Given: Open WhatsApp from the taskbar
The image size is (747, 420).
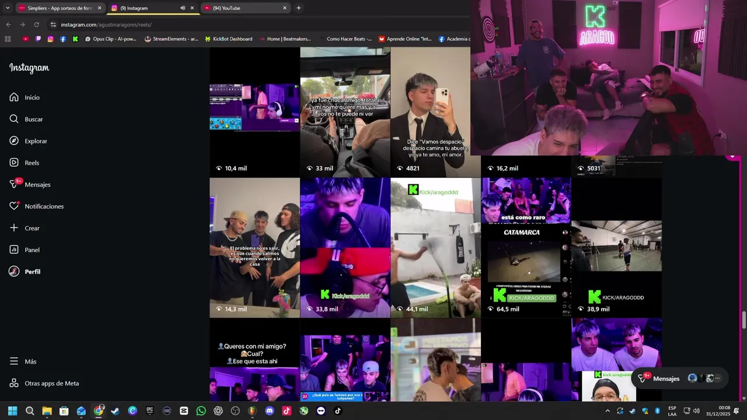Looking at the screenshot, I should click(x=201, y=411).
